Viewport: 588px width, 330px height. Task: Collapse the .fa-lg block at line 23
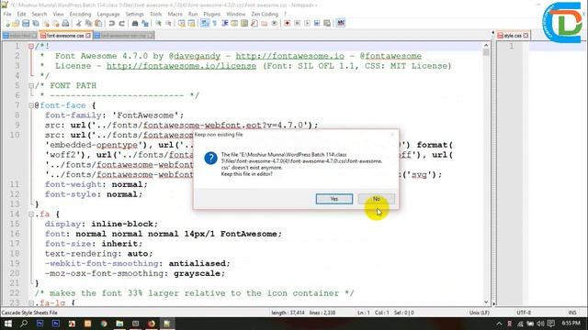coord(31,303)
